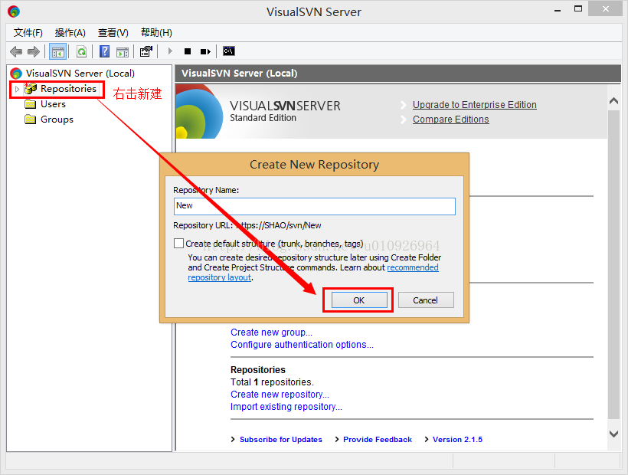Select the Users tree item

(x=53, y=104)
